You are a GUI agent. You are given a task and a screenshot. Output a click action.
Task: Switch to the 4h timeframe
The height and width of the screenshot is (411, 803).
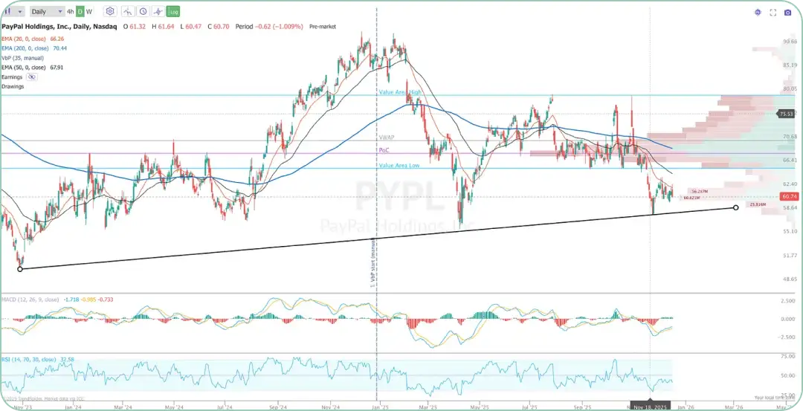pos(71,11)
